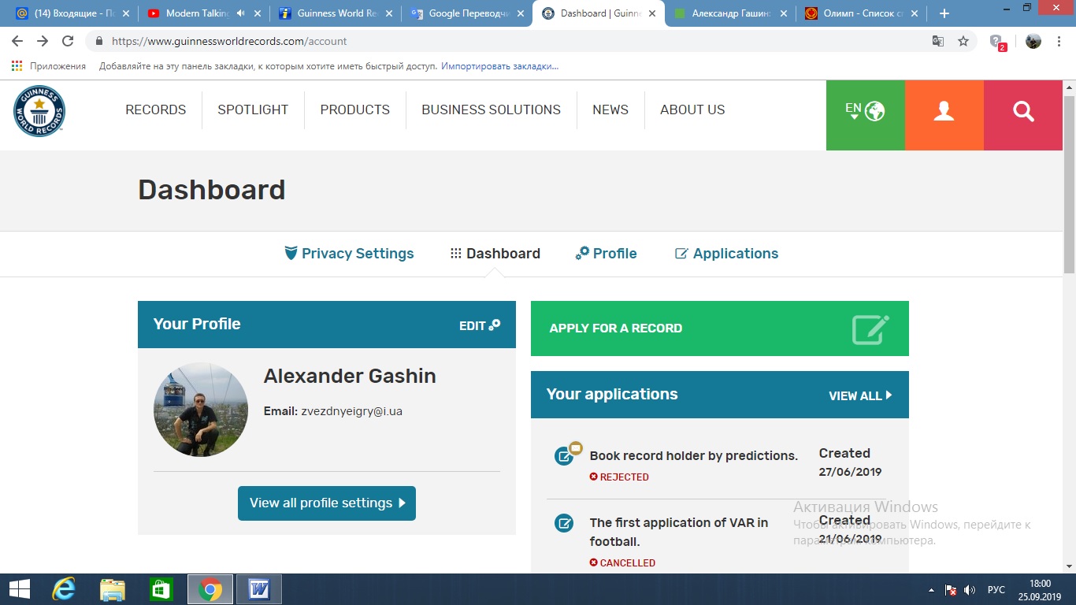This screenshot has width=1076, height=605.
Task: Click the translate page icon in address bar
Action: 938,41
